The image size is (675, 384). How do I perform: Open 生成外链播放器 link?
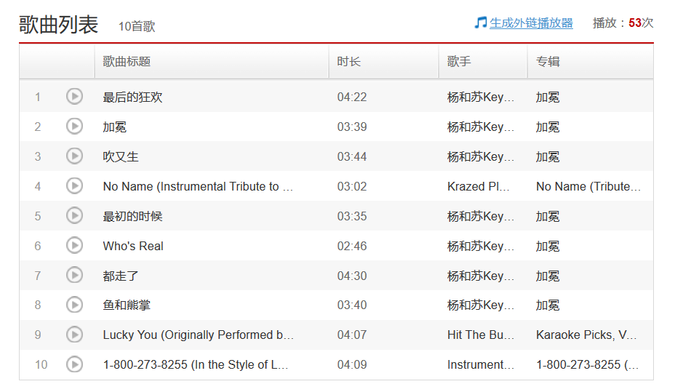click(x=531, y=23)
